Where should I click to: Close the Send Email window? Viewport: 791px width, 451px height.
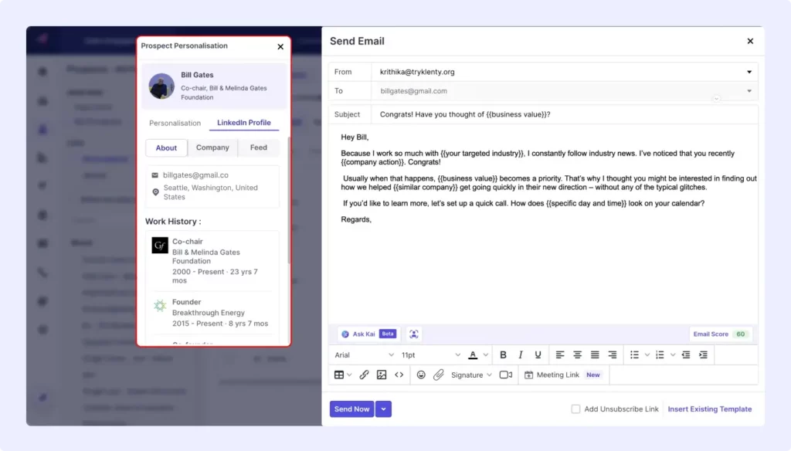(750, 41)
